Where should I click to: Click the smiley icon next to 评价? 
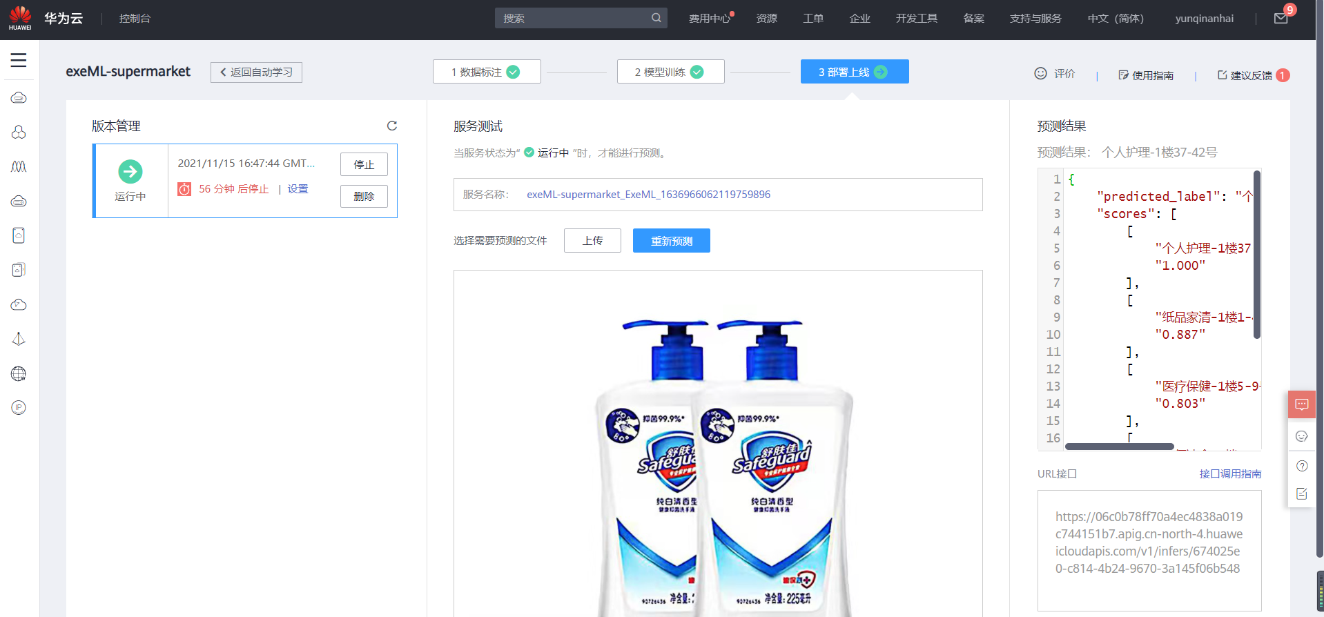click(x=1040, y=73)
